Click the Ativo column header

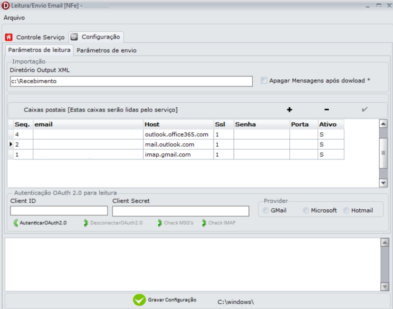[x=331, y=124]
